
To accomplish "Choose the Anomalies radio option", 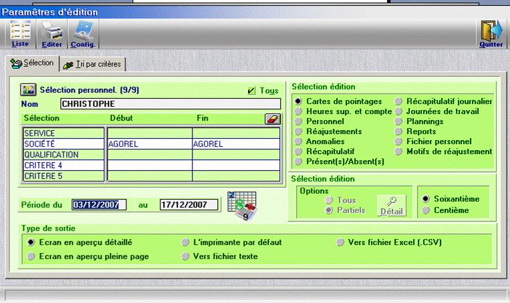I will pyautogui.click(x=298, y=141).
